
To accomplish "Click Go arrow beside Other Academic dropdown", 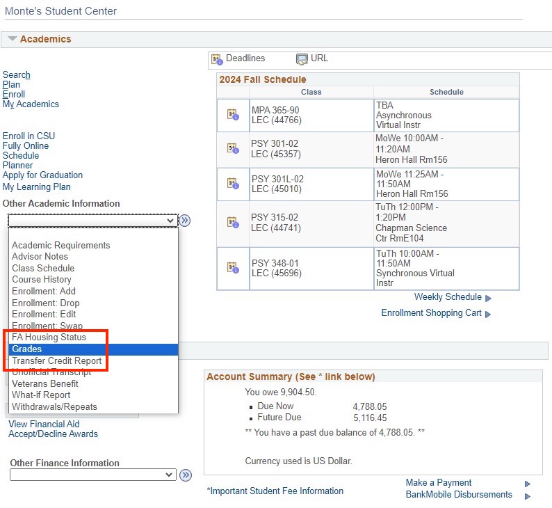I will coord(185,221).
